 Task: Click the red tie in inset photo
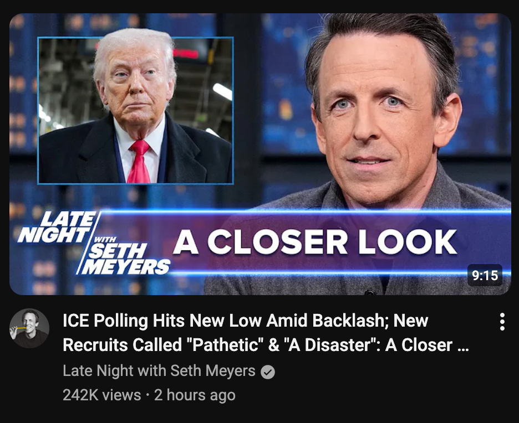click(x=139, y=161)
